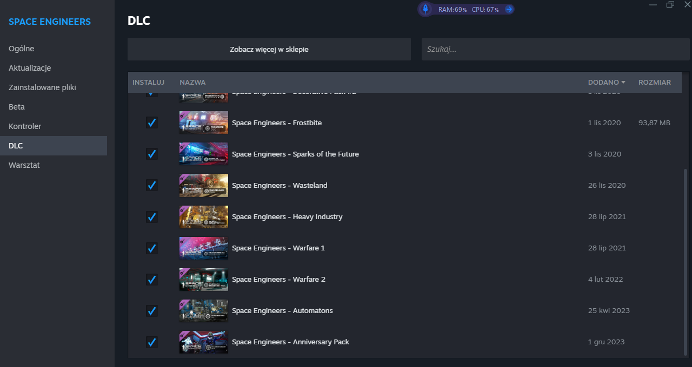Sort DLC by Rozmiar column header
The image size is (692, 367).
click(x=654, y=83)
